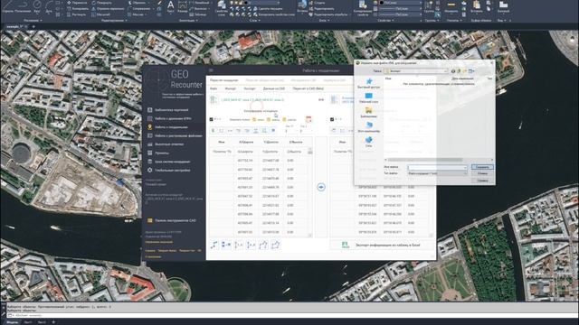Click the horizontal scrollbar in save dialog
The height and width of the screenshot is (325, 579).
click(x=424, y=160)
